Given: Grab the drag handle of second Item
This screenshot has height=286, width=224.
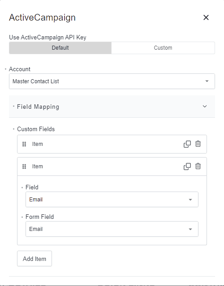Looking at the screenshot, I should coord(24,166).
